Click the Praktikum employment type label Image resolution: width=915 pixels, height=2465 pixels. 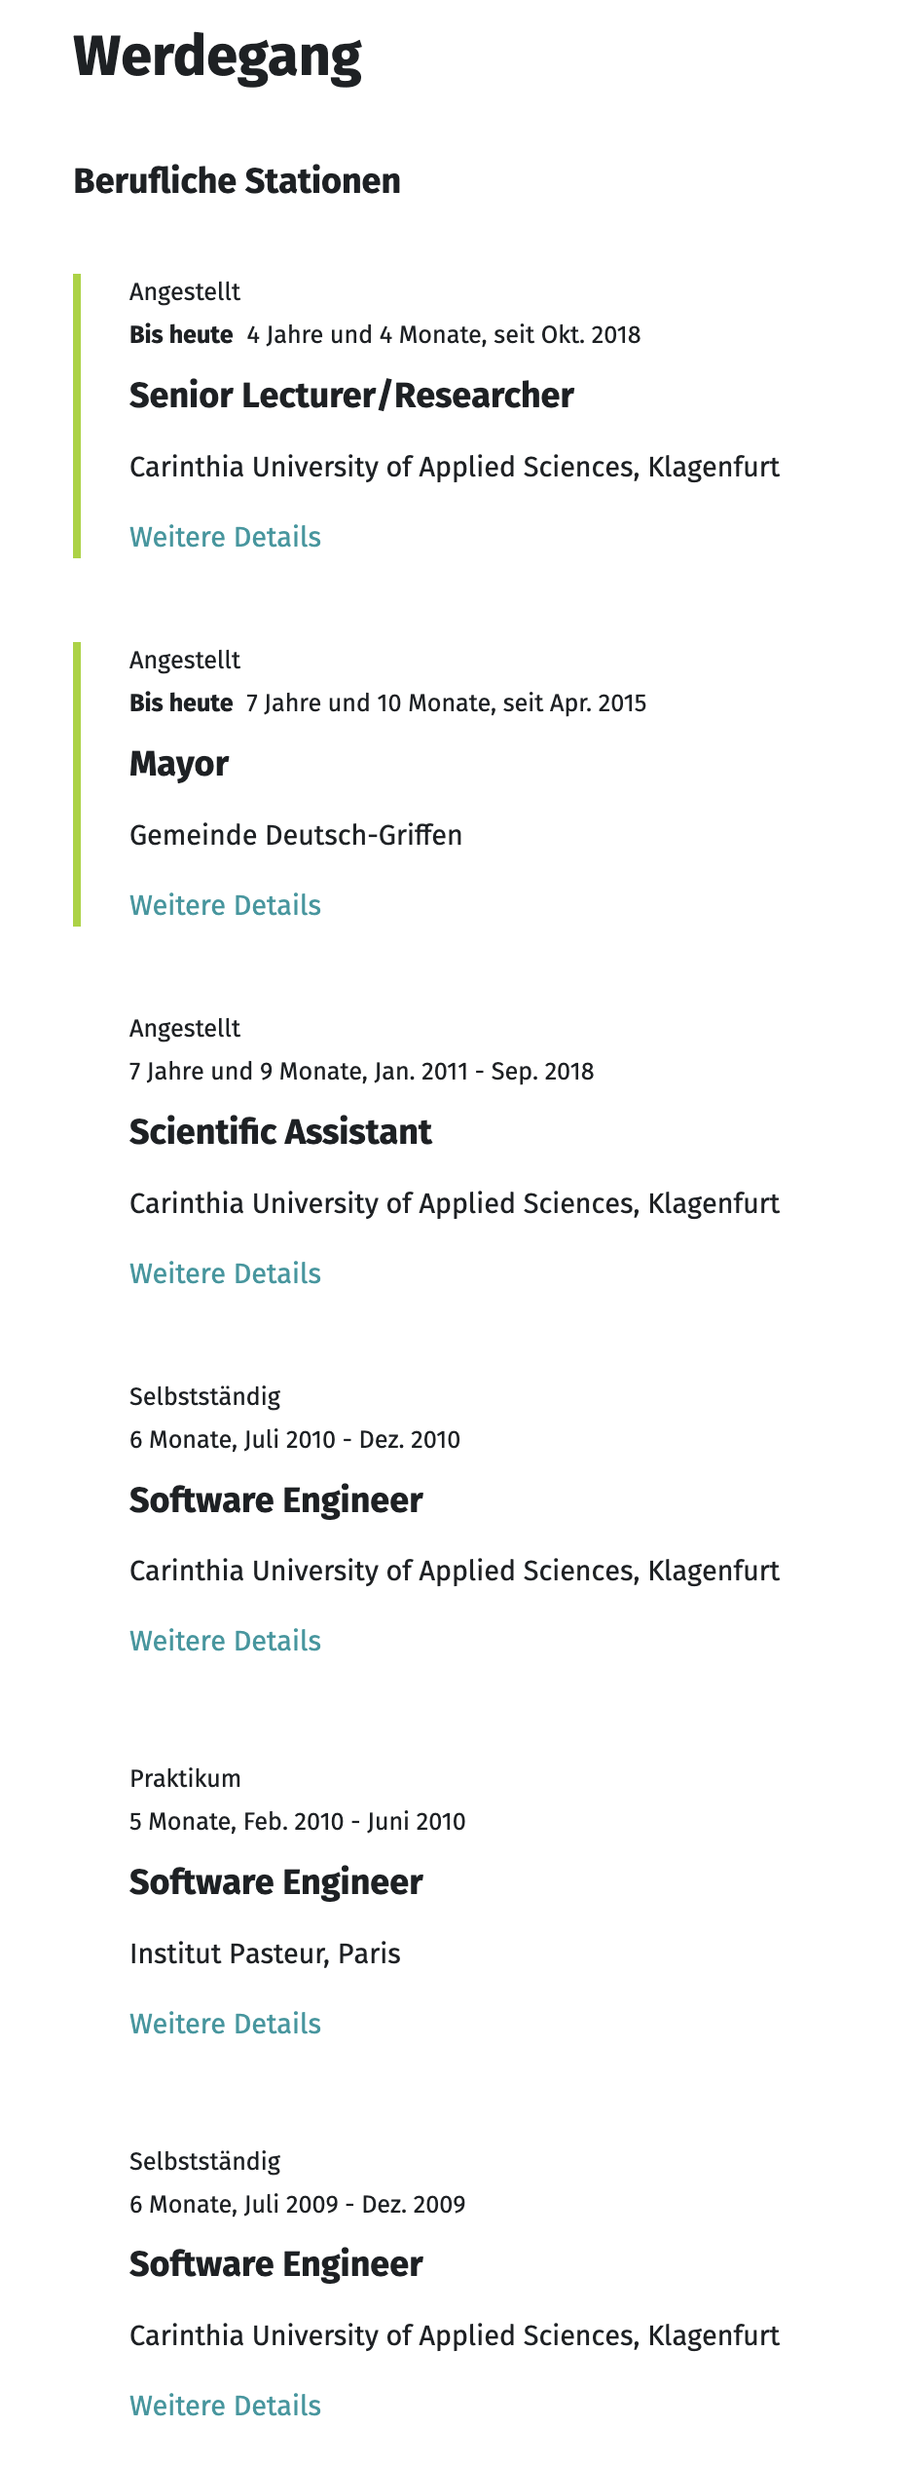coord(185,1778)
